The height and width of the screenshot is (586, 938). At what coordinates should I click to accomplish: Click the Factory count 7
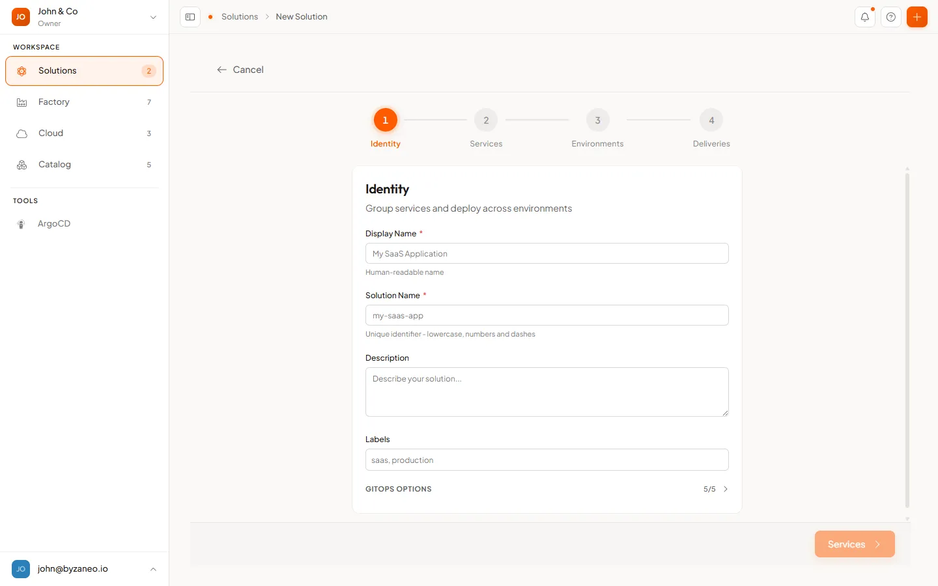(x=149, y=102)
